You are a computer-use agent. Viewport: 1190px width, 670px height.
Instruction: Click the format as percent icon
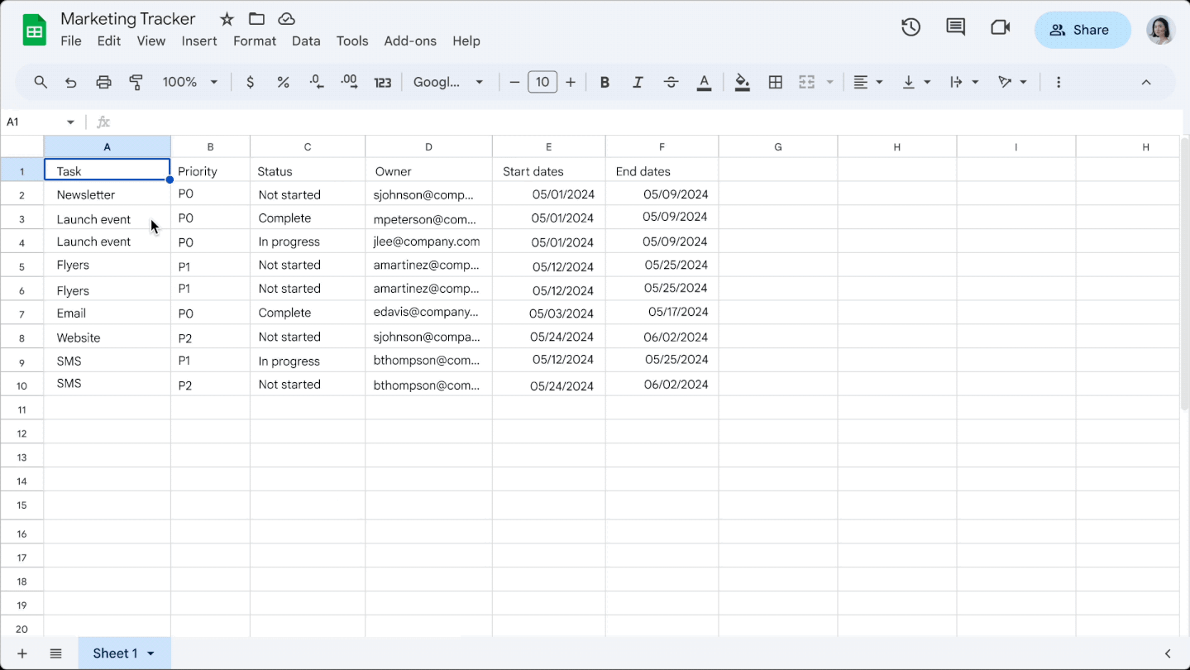click(283, 82)
